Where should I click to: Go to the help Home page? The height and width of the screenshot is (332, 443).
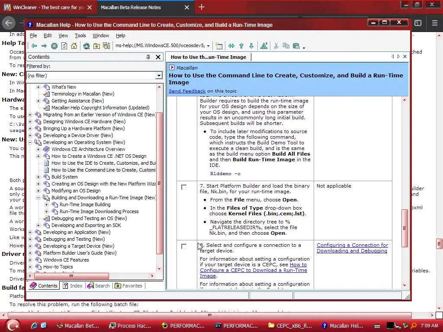click(74, 46)
